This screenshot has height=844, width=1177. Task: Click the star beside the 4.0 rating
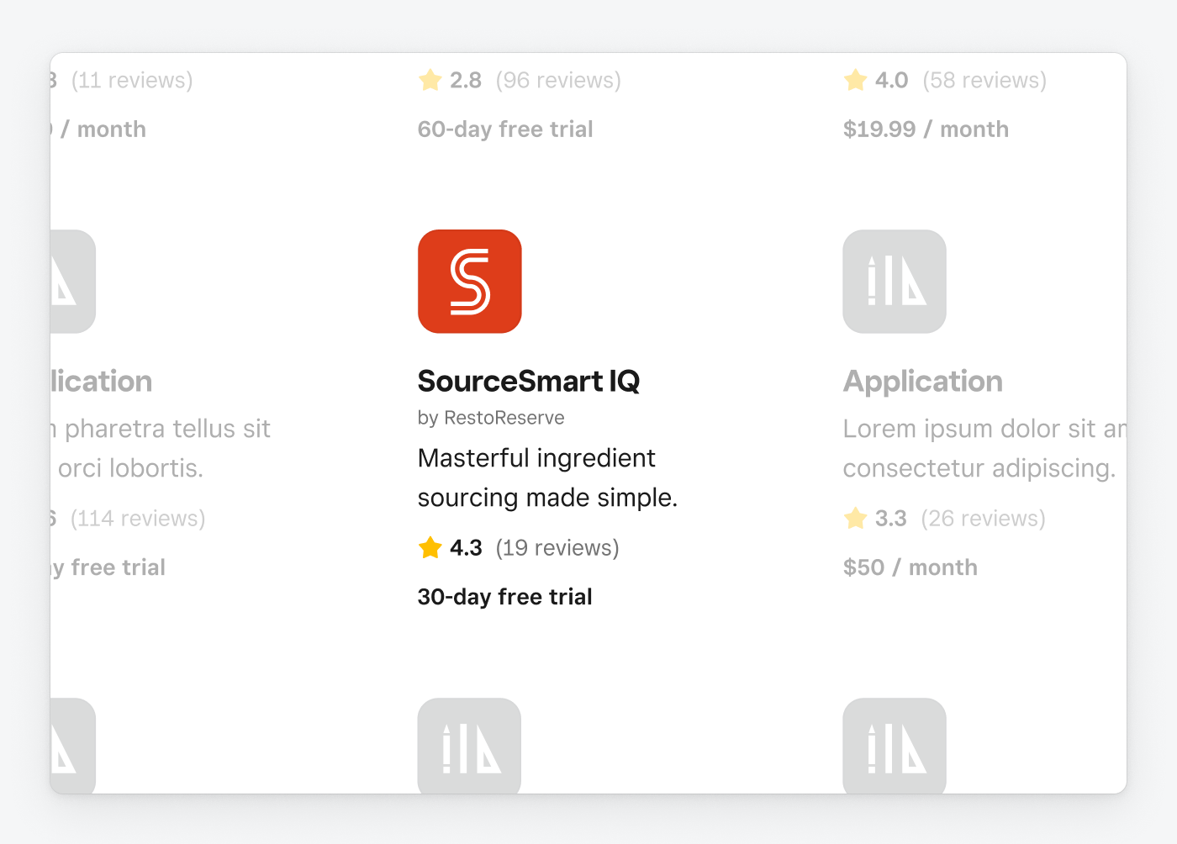pos(856,80)
